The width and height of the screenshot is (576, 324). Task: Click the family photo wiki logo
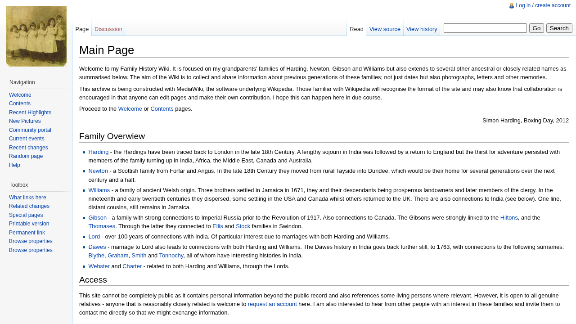tap(36, 36)
